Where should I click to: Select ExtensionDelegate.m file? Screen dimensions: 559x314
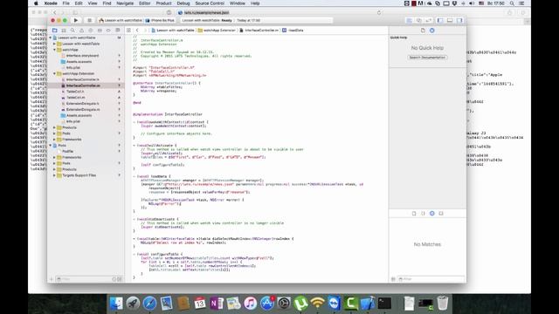pos(83,109)
